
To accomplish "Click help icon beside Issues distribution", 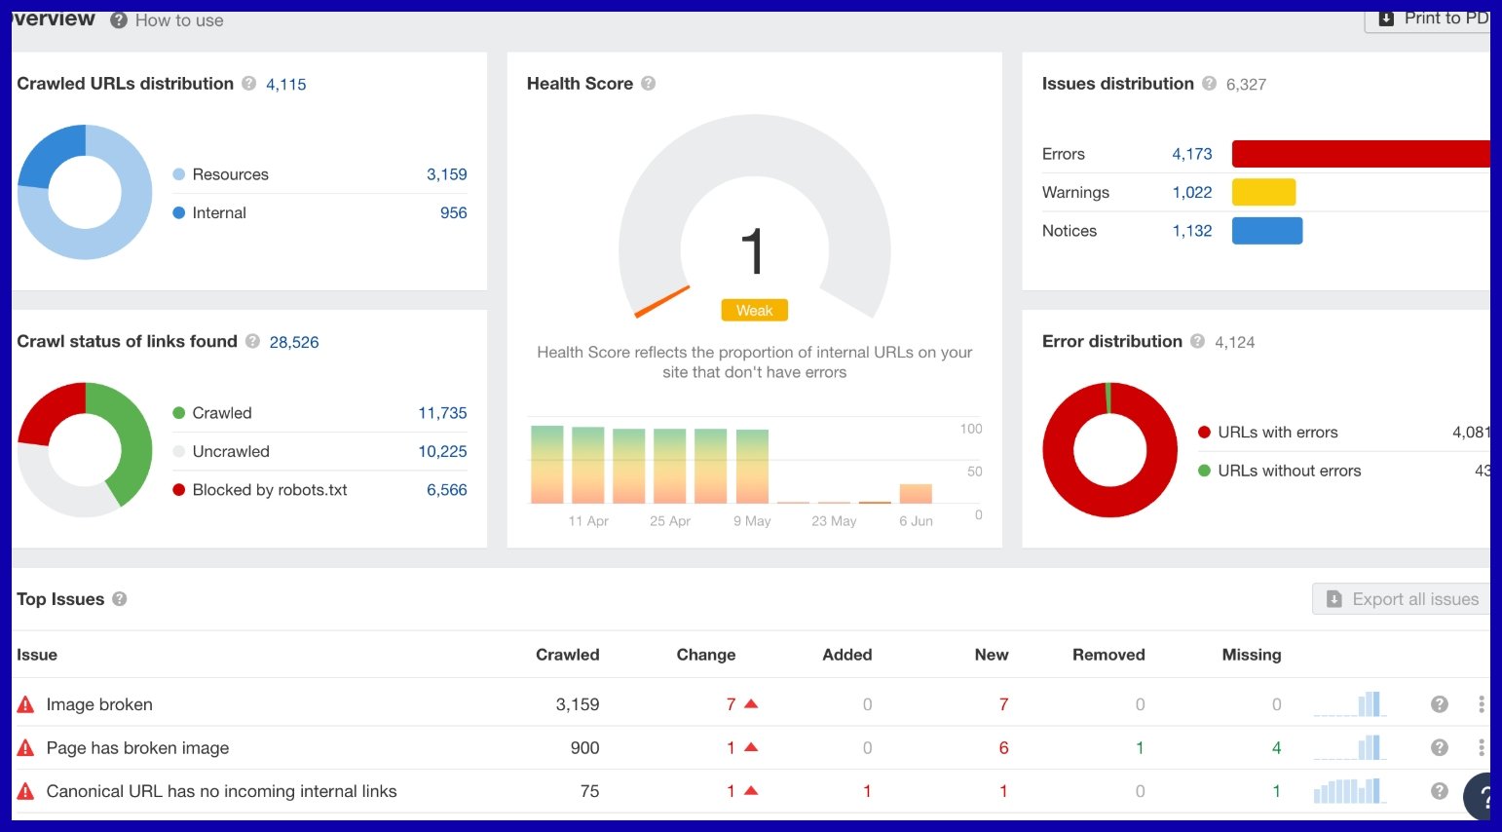I will pos(1209,84).
